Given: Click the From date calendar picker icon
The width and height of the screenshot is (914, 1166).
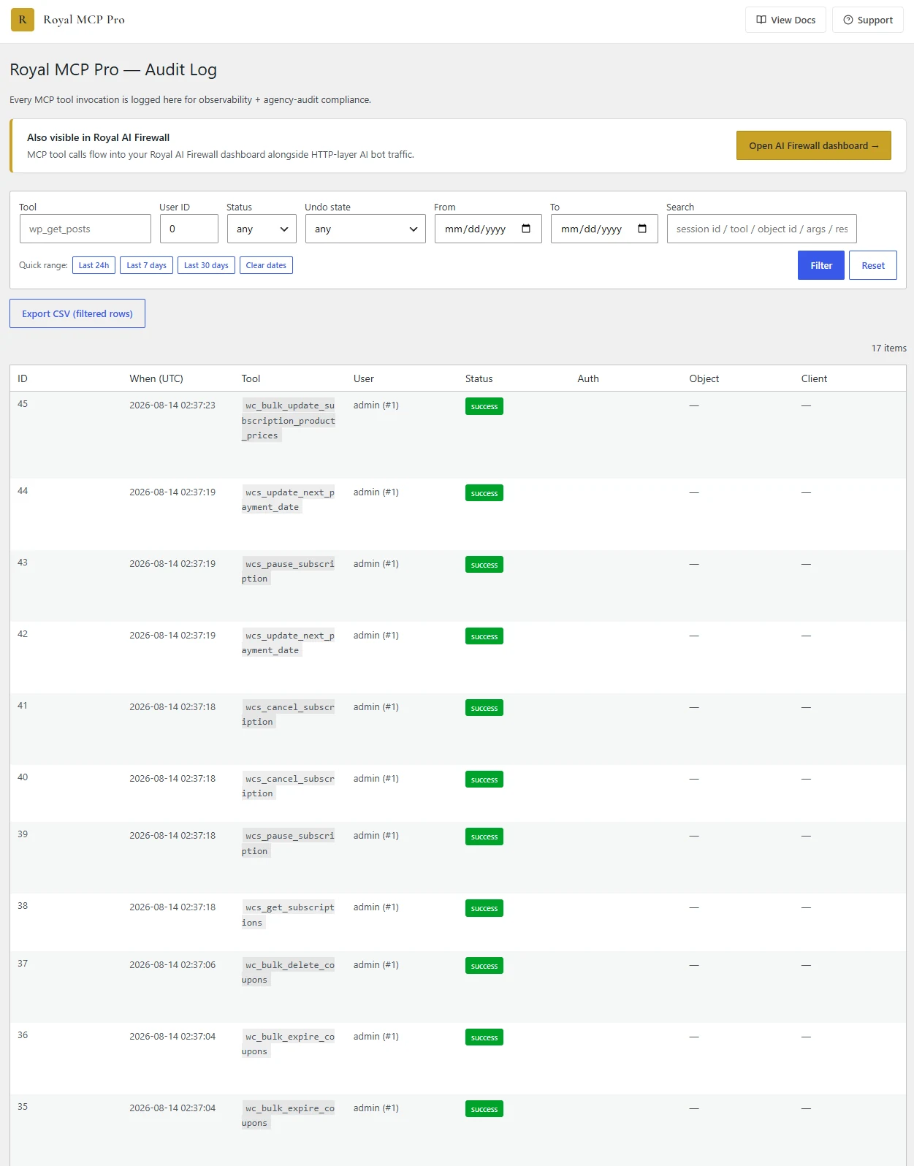Looking at the screenshot, I should 526,229.
